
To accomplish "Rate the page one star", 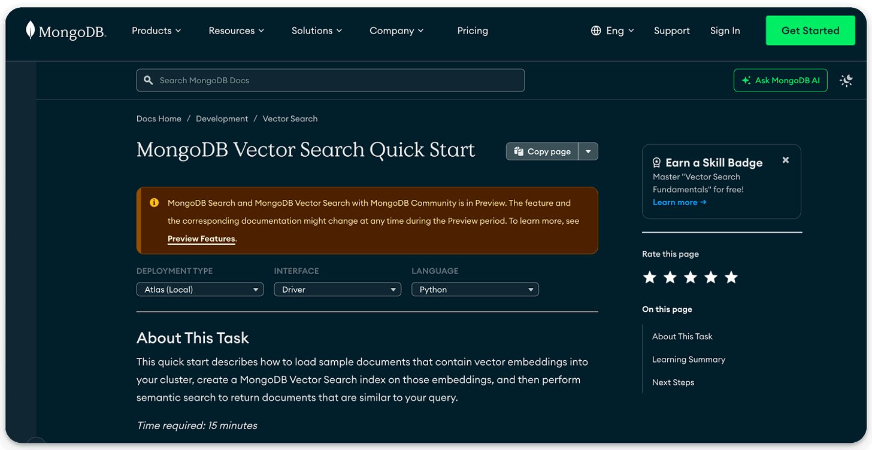I will point(650,277).
